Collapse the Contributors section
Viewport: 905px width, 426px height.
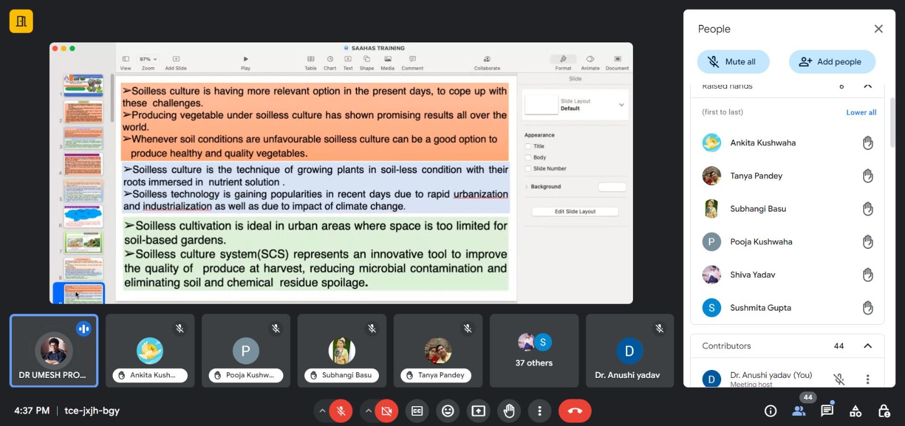pos(867,346)
